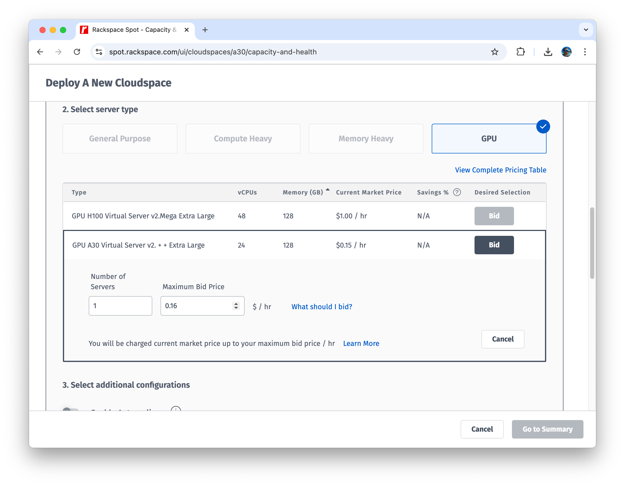Image resolution: width=625 pixels, height=486 pixels.
Task: Open a new browser tab with plus icon
Action: pos(205,30)
